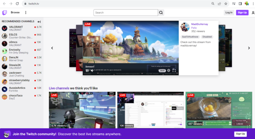Select the SubToYouKnow tag
255x139 pixels.
190,37
